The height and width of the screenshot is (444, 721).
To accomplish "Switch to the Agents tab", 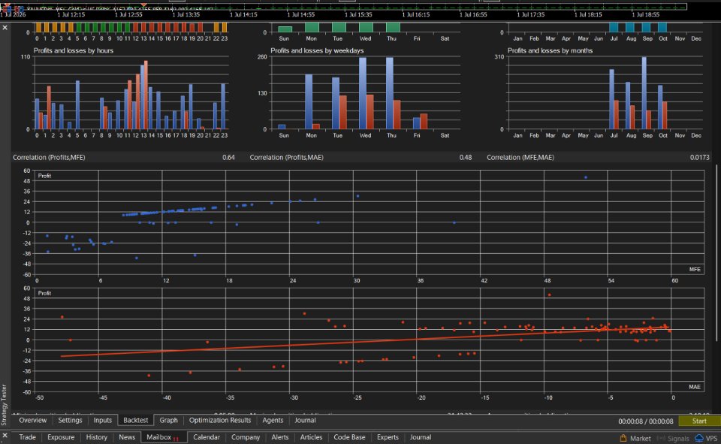I will 273,420.
